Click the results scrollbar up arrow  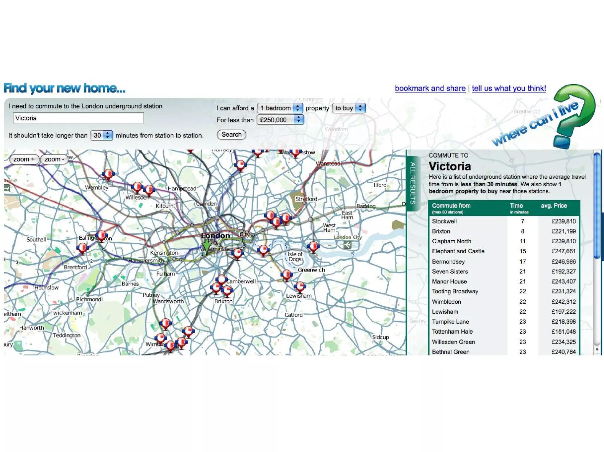tap(597, 349)
